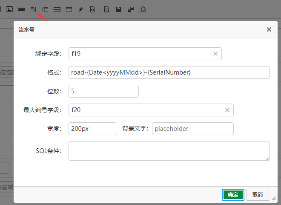Select the Label control icon in toolbar

click(9, 9)
